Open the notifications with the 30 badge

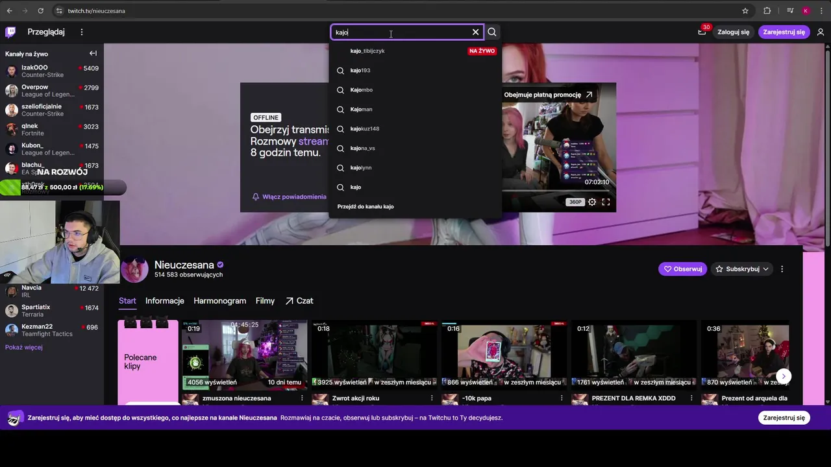pyautogui.click(x=702, y=32)
